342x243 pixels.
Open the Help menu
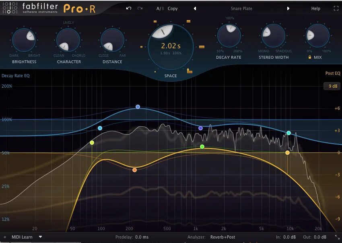(315, 8)
